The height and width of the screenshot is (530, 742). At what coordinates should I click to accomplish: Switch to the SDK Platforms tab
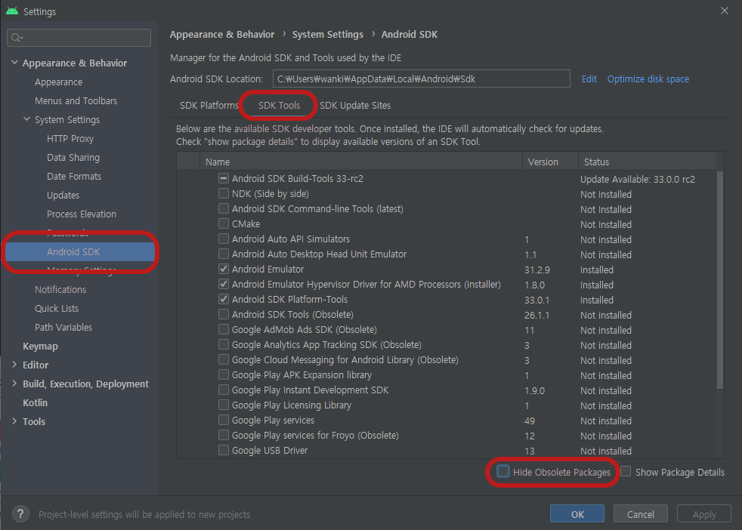[x=209, y=106]
